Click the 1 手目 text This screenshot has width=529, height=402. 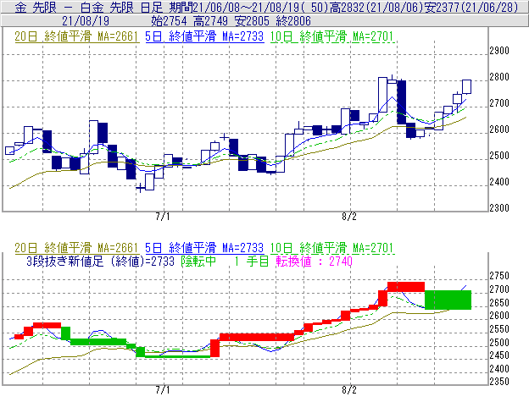pos(251,262)
